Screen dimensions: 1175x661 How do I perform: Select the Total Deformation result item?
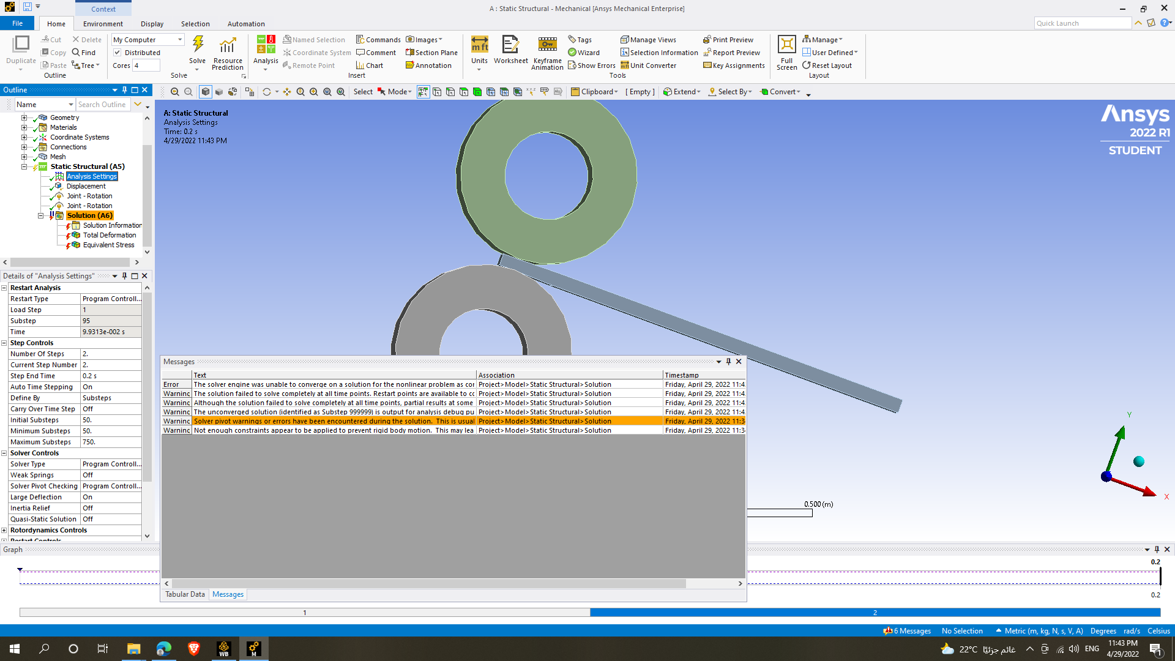[x=110, y=235]
